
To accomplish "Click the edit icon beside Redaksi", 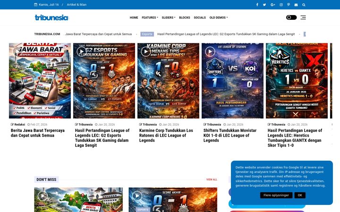I will [x=12, y=124].
